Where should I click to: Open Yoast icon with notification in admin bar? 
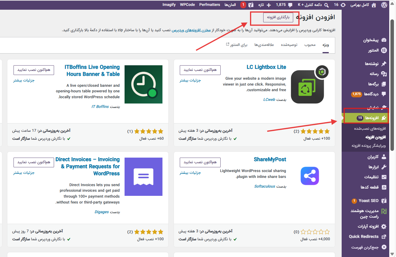click(248, 5)
